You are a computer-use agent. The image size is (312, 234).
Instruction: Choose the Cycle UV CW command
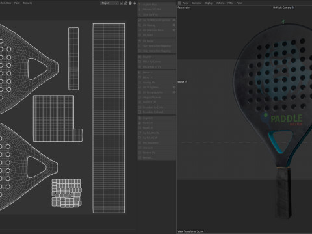point(157,138)
